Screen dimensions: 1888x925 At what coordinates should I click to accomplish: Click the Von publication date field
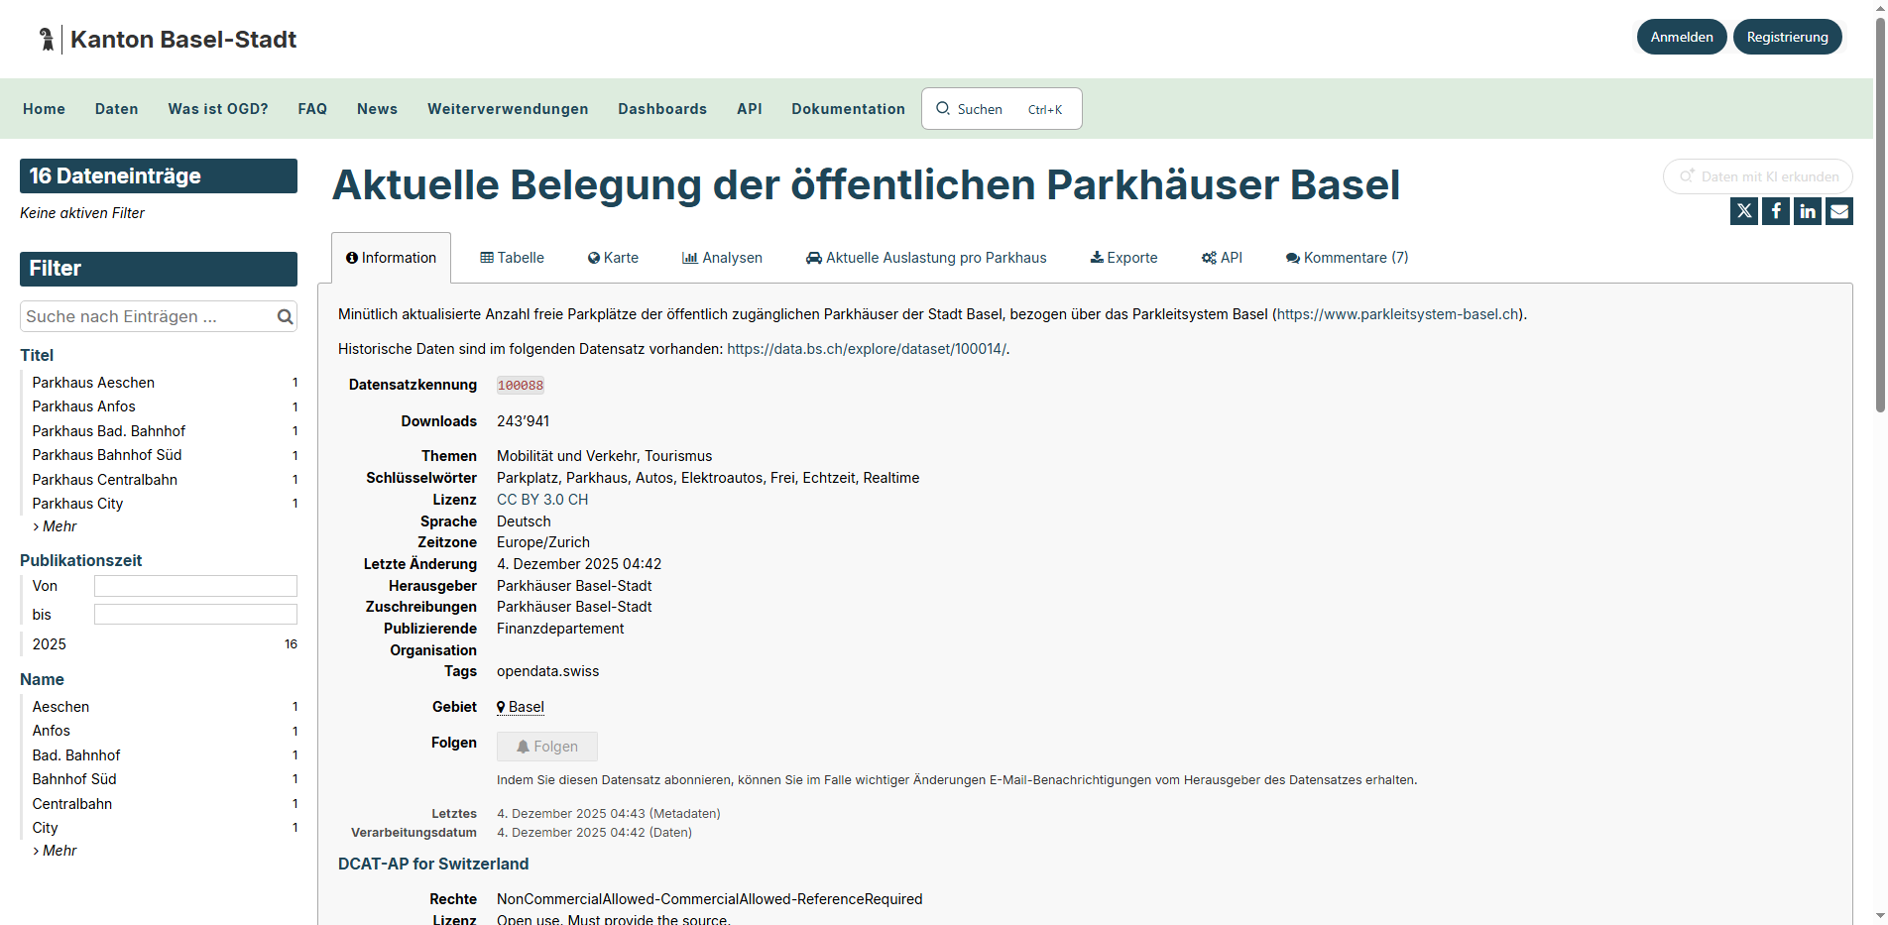pyautogui.click(x=194, y=585)
